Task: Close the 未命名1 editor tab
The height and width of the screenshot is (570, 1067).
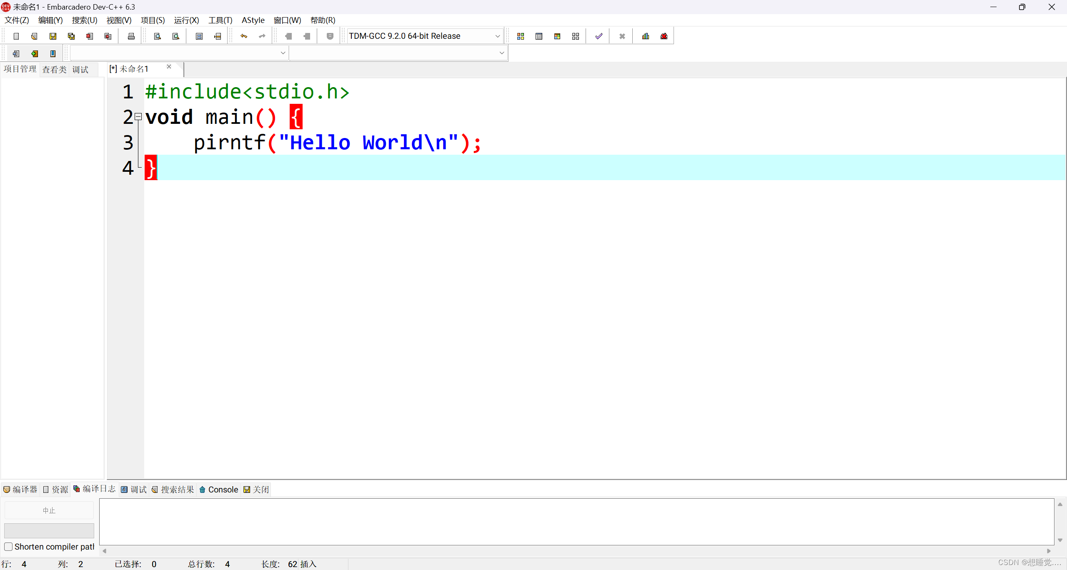Action: [169, 67]
